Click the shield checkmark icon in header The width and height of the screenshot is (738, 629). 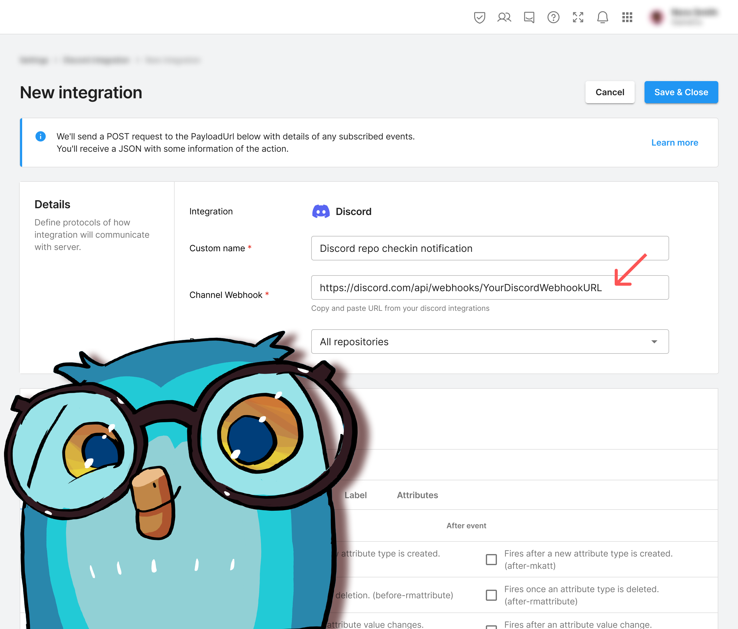pyautogui.click(x=479, y=18)
